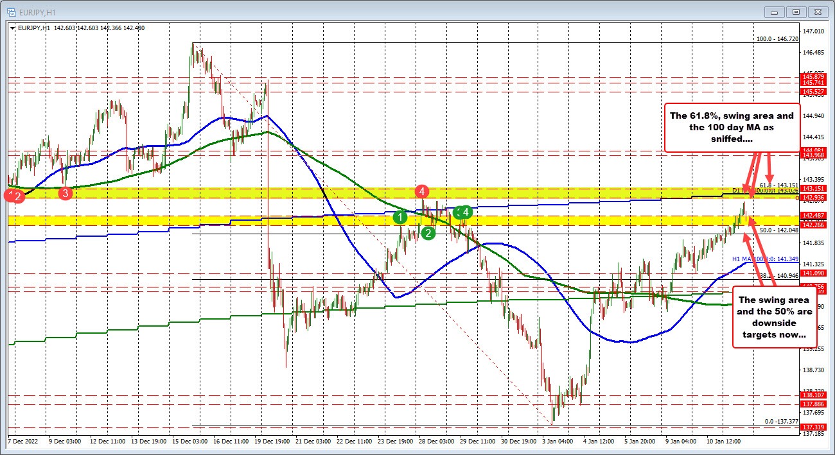Select the 143.151 price label on the right axis

[x=813, y=189]
